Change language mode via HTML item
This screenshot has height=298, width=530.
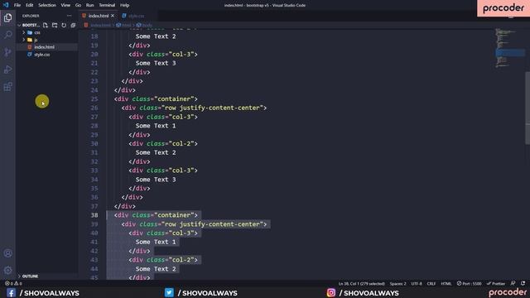point(446,283)
